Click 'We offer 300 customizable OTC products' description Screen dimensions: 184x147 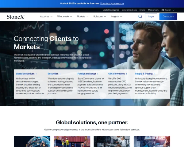[x=120, y=86]
